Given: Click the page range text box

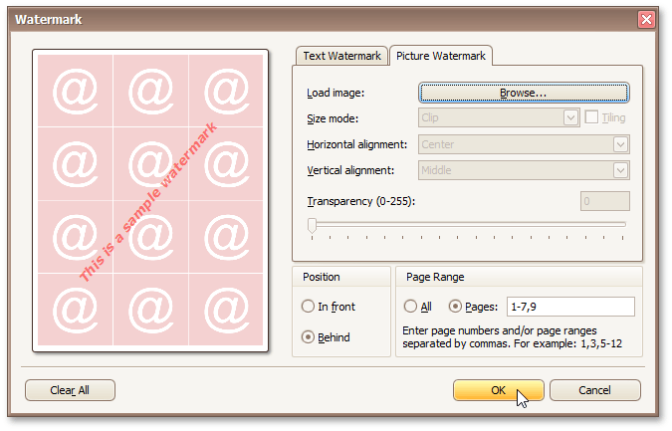Looking at the screenshot, I should [569, 307].
